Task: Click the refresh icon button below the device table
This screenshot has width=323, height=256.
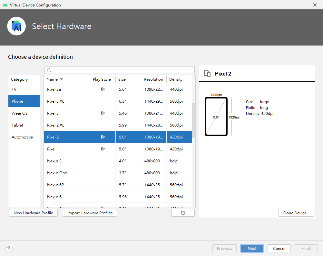Action: (x=183, y=213)
